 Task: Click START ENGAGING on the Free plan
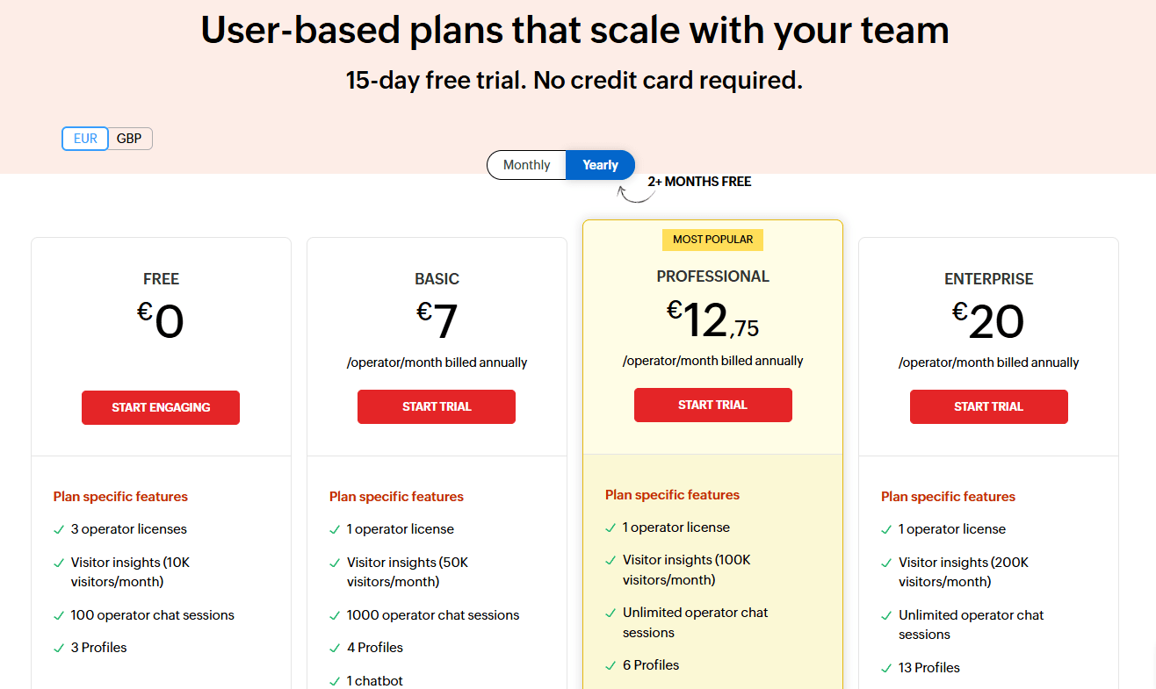tap(161, 407)
